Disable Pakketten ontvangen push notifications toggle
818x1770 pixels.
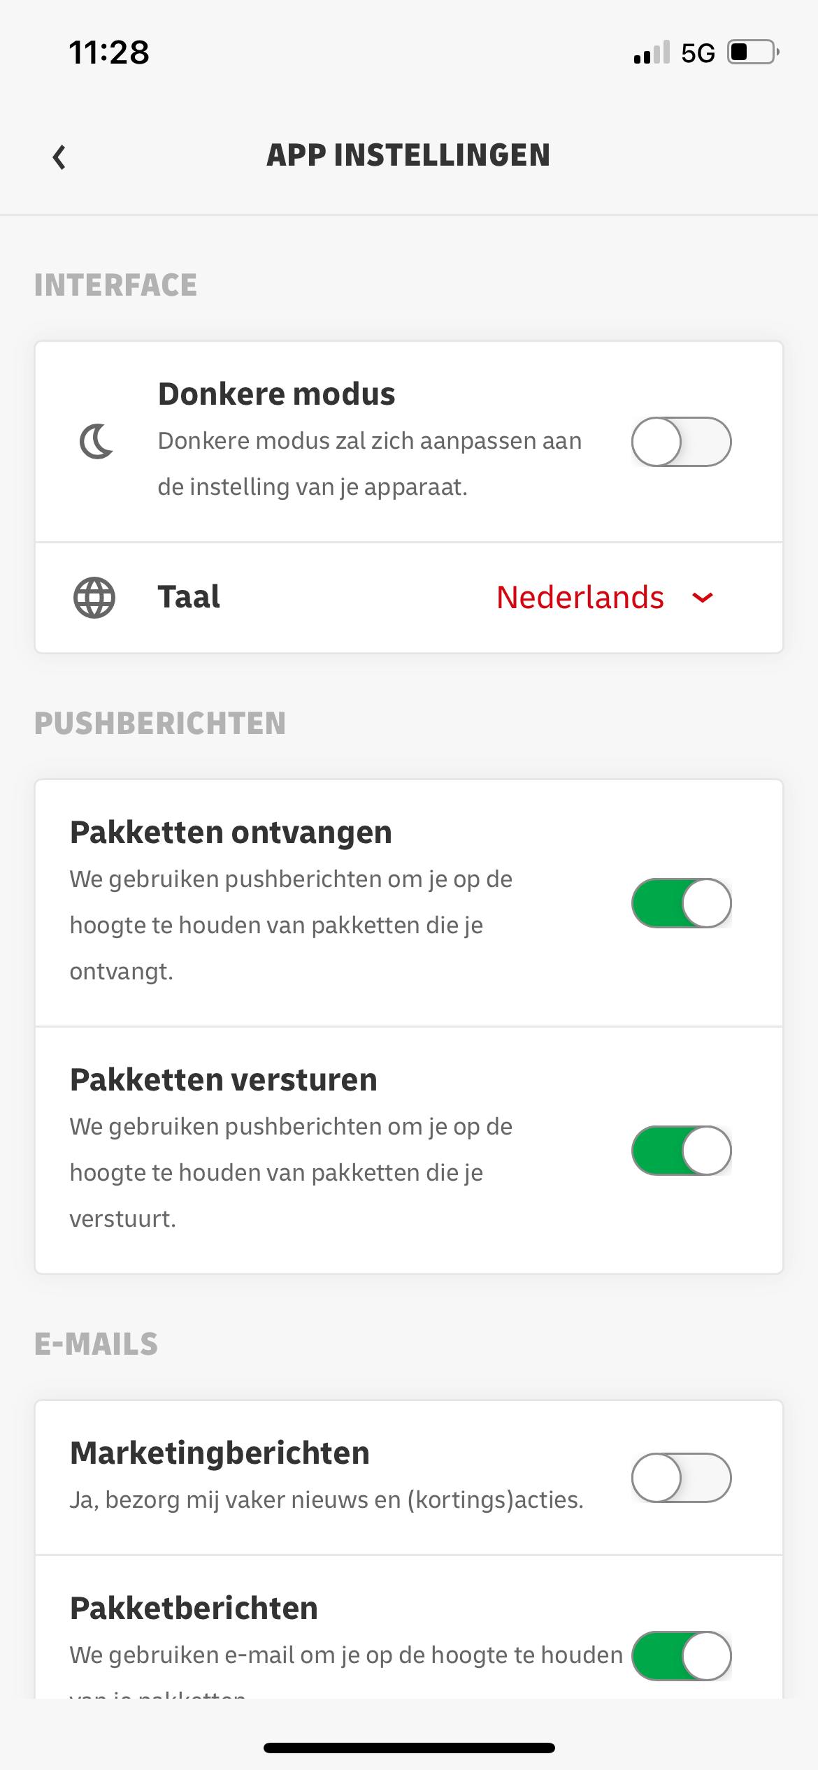[681, 903]
